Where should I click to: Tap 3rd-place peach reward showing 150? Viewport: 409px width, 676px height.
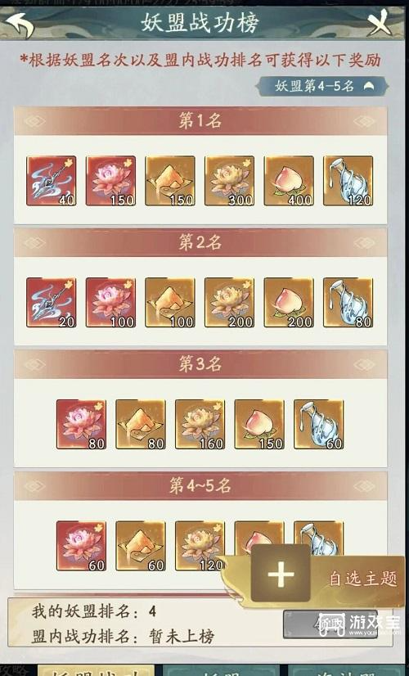point(259,425)
